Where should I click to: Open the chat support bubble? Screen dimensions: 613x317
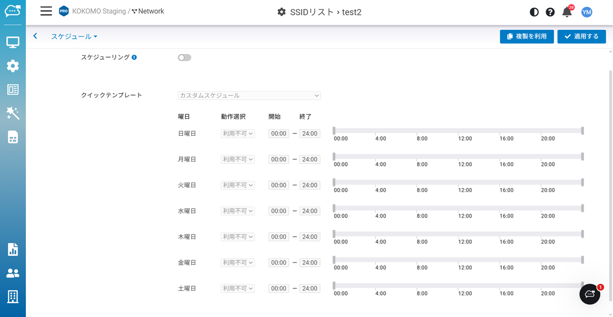[x=590, y=294]
